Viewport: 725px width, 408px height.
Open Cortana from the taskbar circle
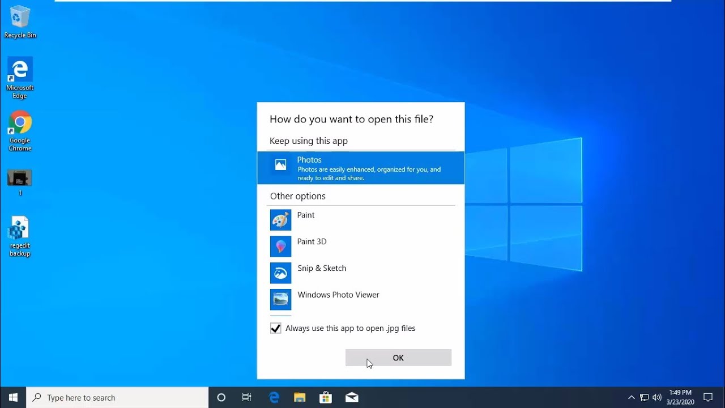(221, 397)
